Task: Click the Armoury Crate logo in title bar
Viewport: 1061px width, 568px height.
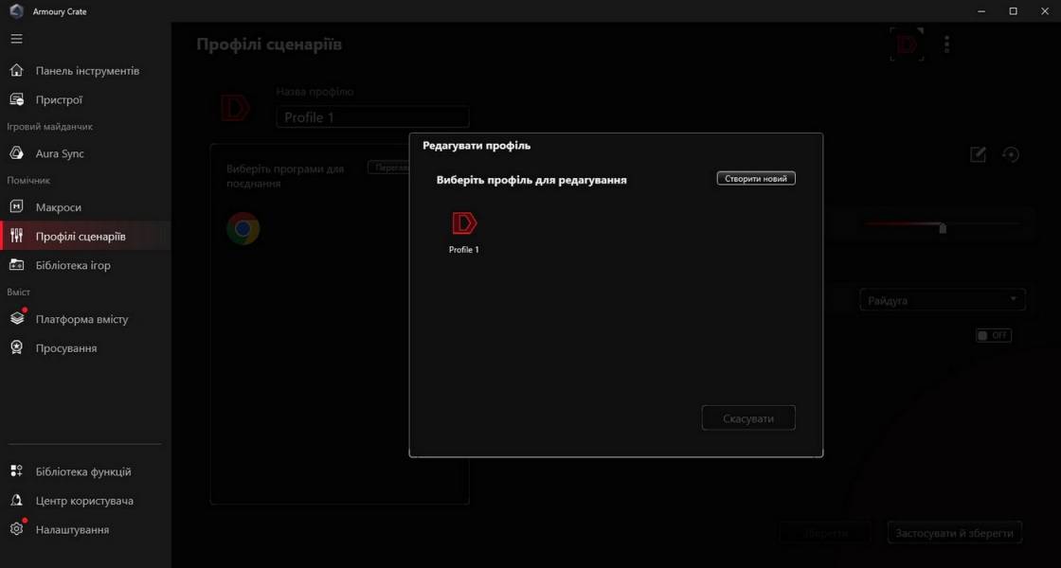Action: click(17, 11)
